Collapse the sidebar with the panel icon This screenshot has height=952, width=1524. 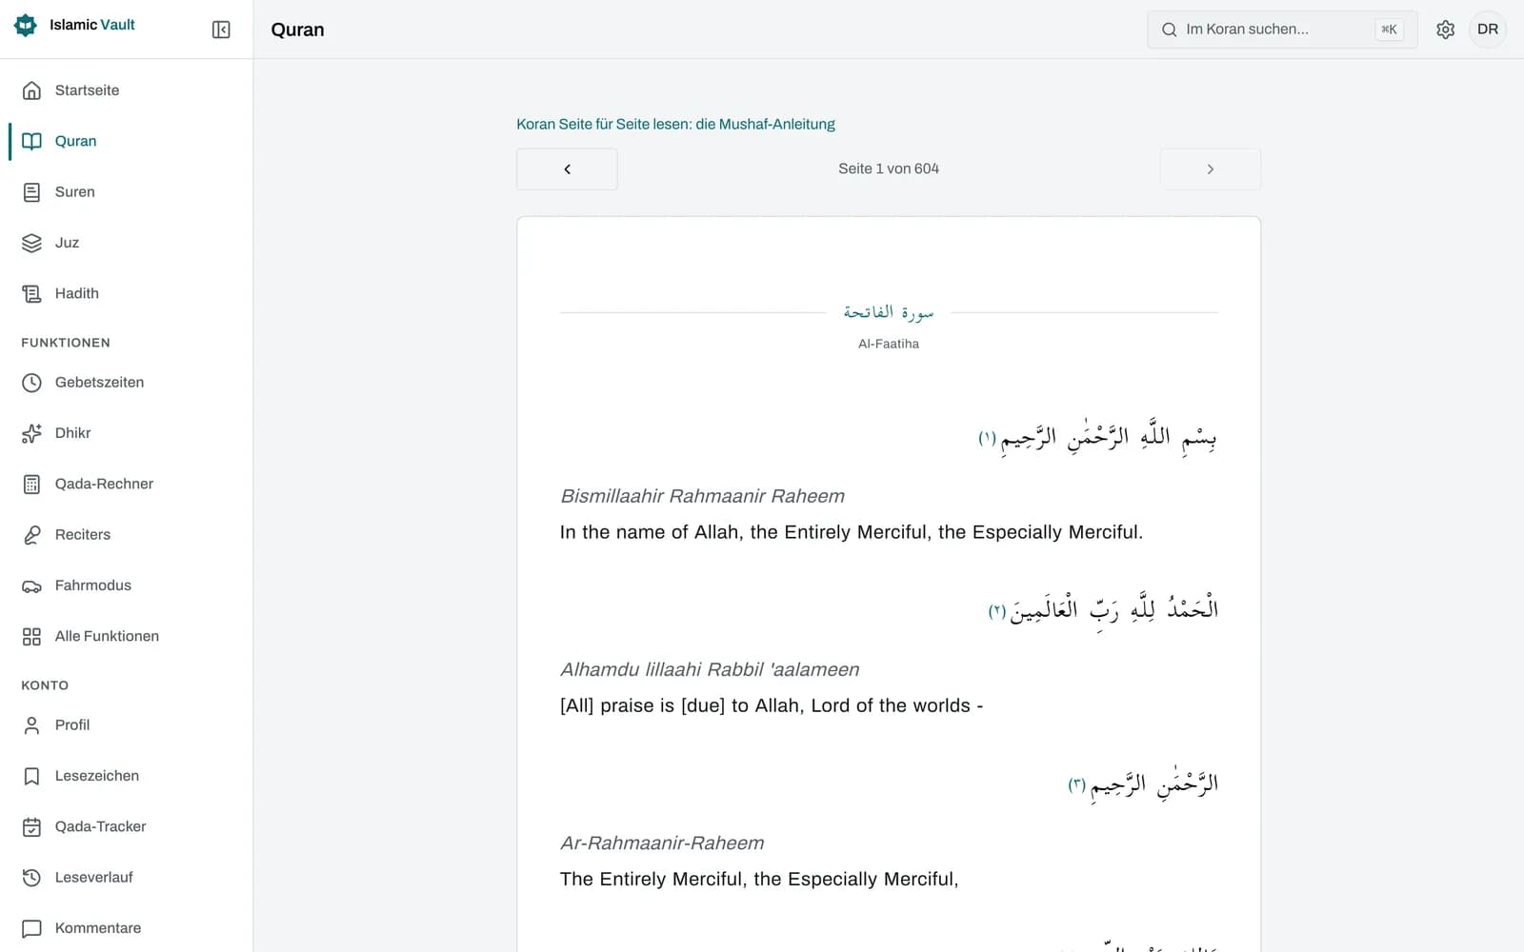pyautogui.click(x=221, y=30)
